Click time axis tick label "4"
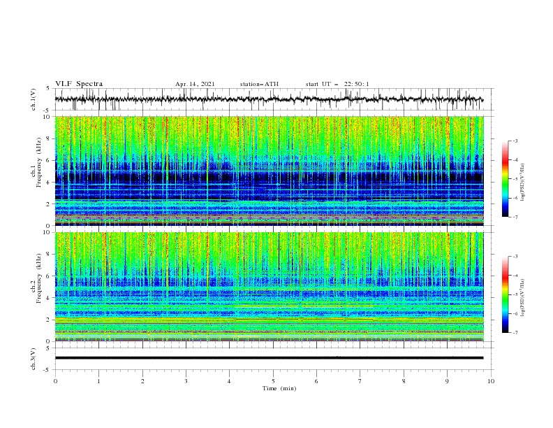The height and width of the screenshot is (428, 553). [230, 381]
